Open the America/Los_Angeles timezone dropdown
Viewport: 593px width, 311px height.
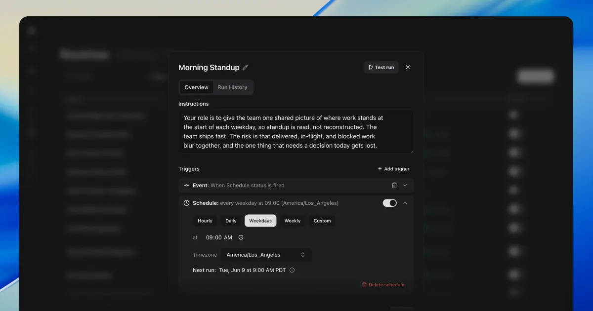tap(266, 255)
